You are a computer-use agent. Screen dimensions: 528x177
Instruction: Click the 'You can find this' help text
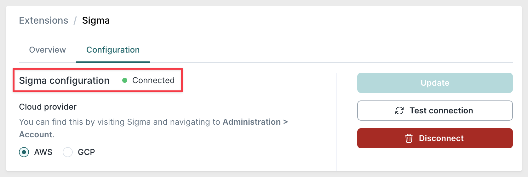pyautogui.click(x=153, y=128)
